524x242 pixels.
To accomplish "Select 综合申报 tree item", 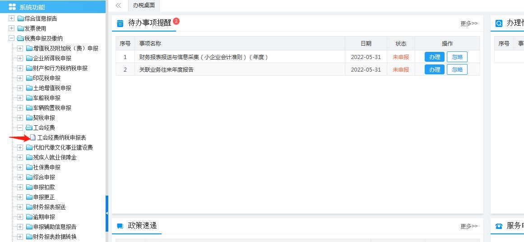I will pos(44,177).
